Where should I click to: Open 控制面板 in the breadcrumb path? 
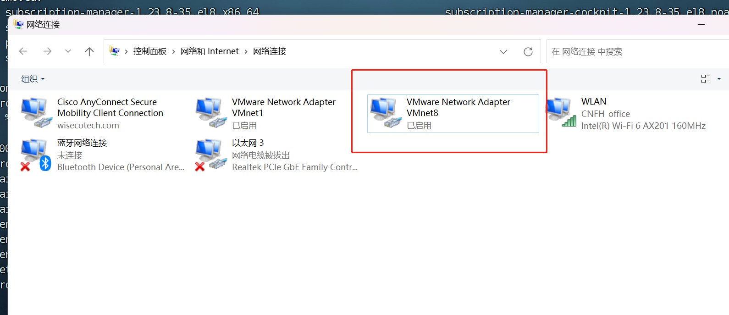150,51
